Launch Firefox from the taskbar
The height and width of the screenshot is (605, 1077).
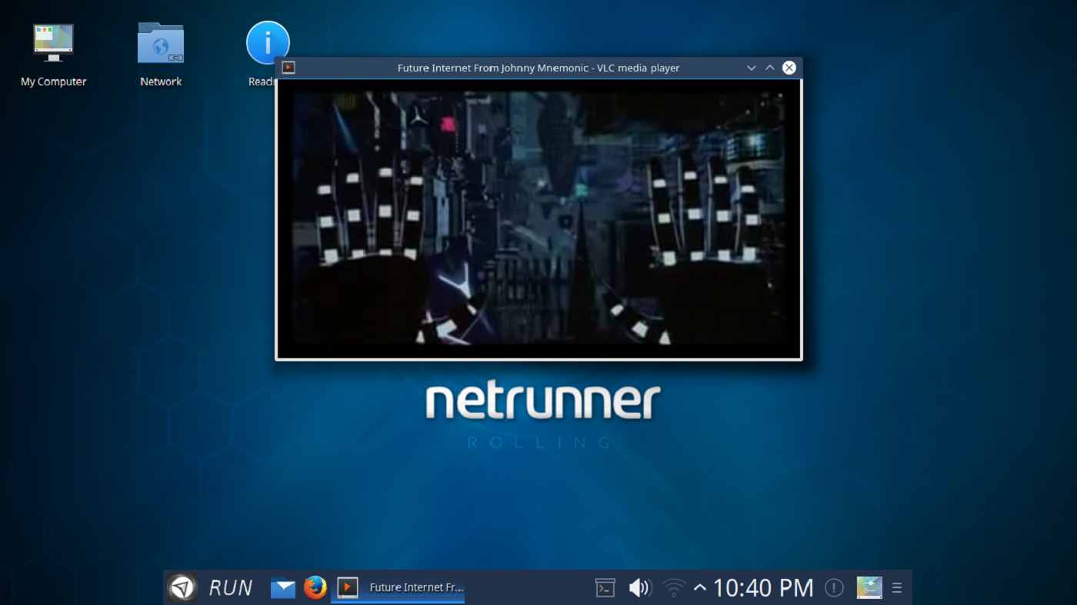(x=315, y=587)
